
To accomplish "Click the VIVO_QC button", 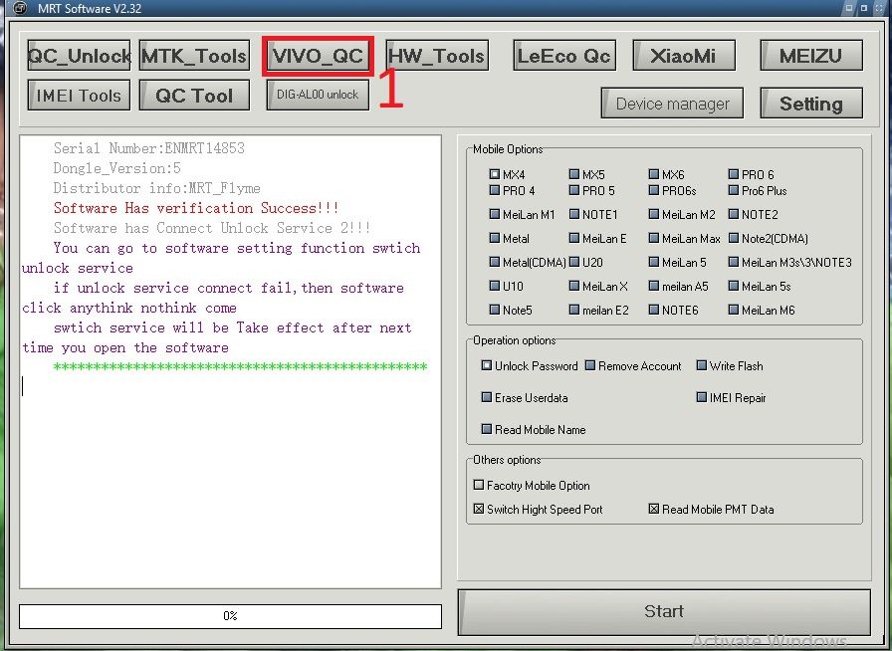I will click(x=318, y=56).
